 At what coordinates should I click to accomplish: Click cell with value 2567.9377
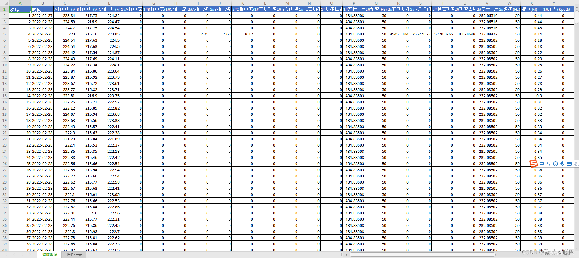[x=421, y=34]
